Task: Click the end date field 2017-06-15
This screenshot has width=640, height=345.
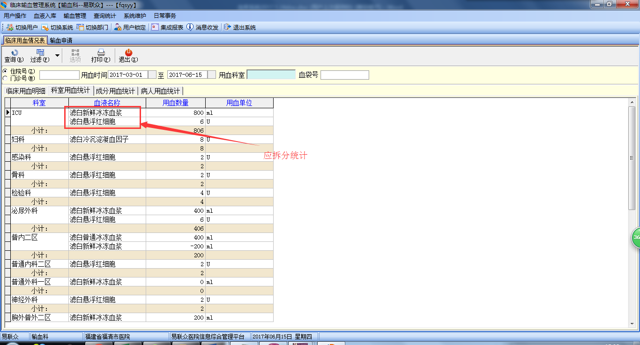Action: (x=187, y=75)
